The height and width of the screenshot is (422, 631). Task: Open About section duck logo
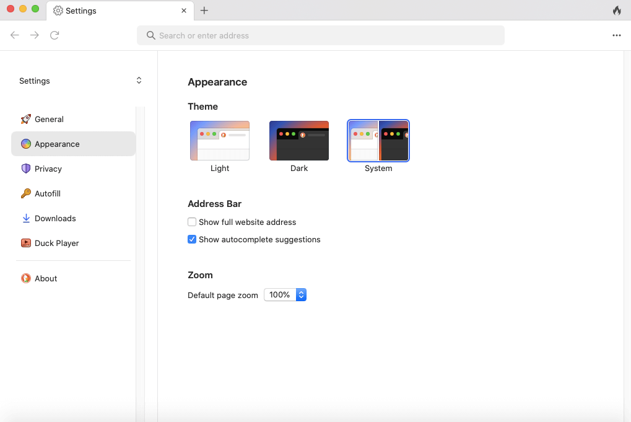(26, 278)
